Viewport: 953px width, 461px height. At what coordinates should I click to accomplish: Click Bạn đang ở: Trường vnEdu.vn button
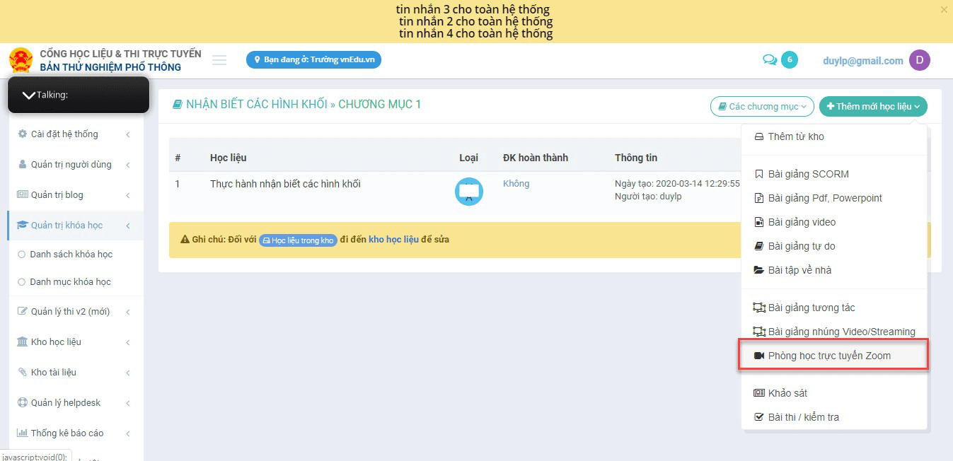(313, 59)
